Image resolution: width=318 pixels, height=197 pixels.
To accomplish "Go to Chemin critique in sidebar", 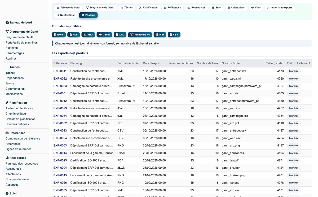I will 16,114.
